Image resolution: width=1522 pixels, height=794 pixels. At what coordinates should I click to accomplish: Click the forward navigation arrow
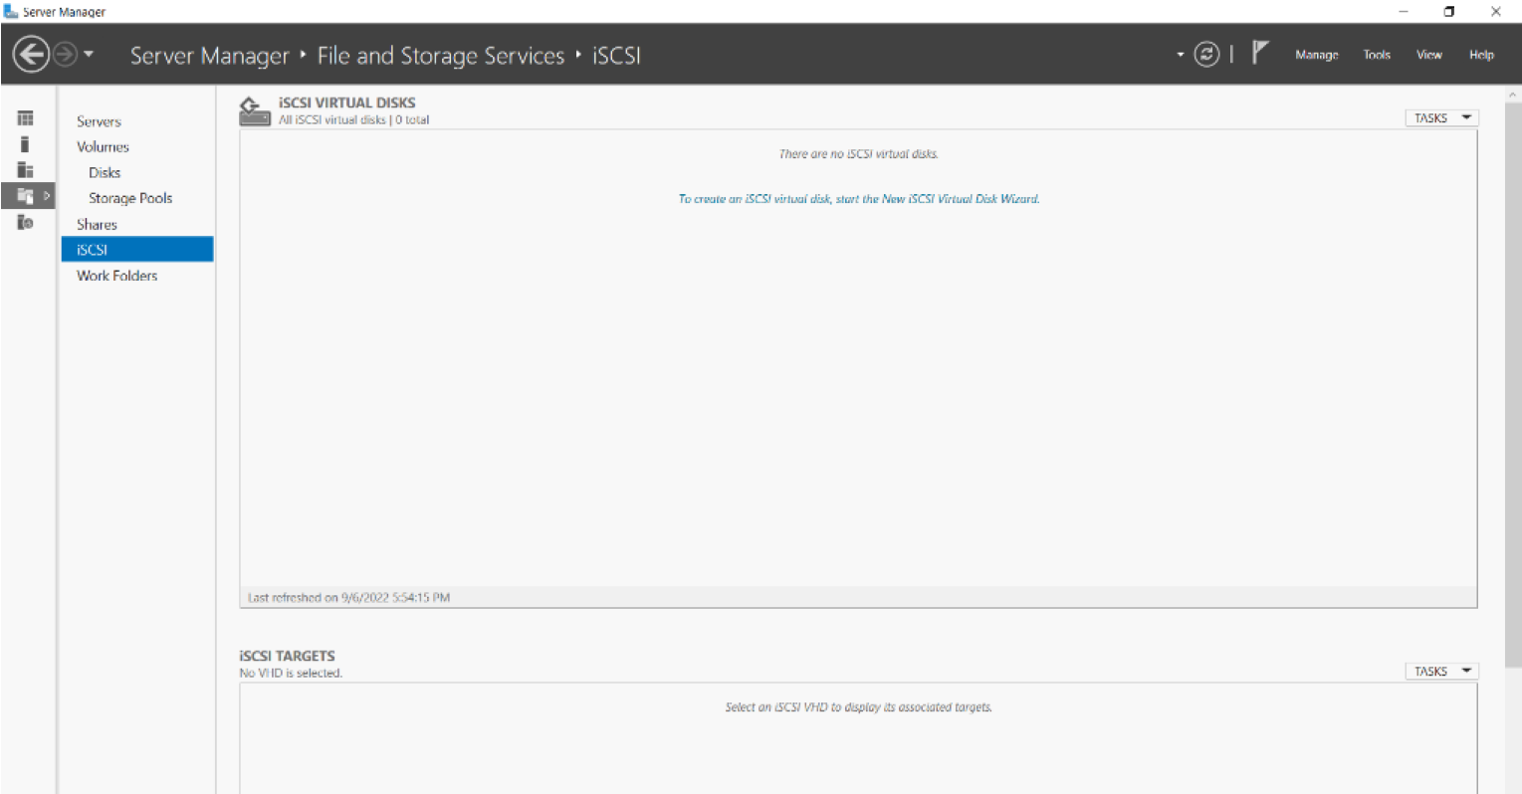click(65, 55)
